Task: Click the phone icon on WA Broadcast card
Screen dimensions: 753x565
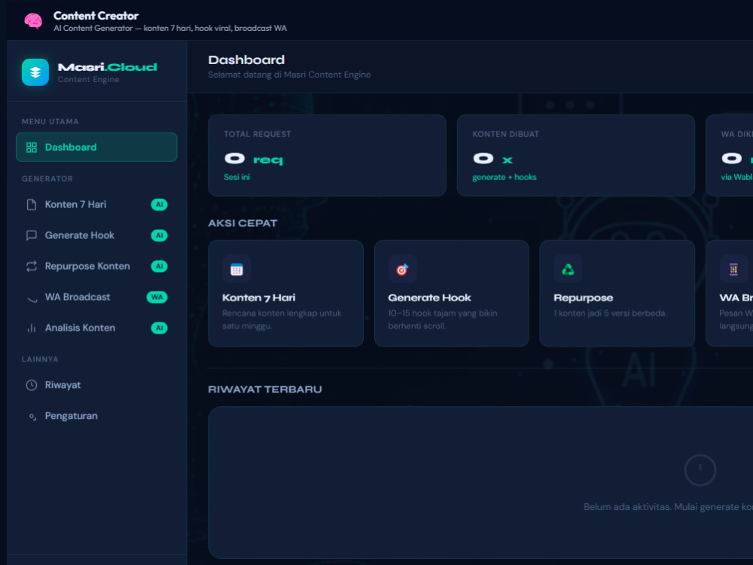Action: 733,269
